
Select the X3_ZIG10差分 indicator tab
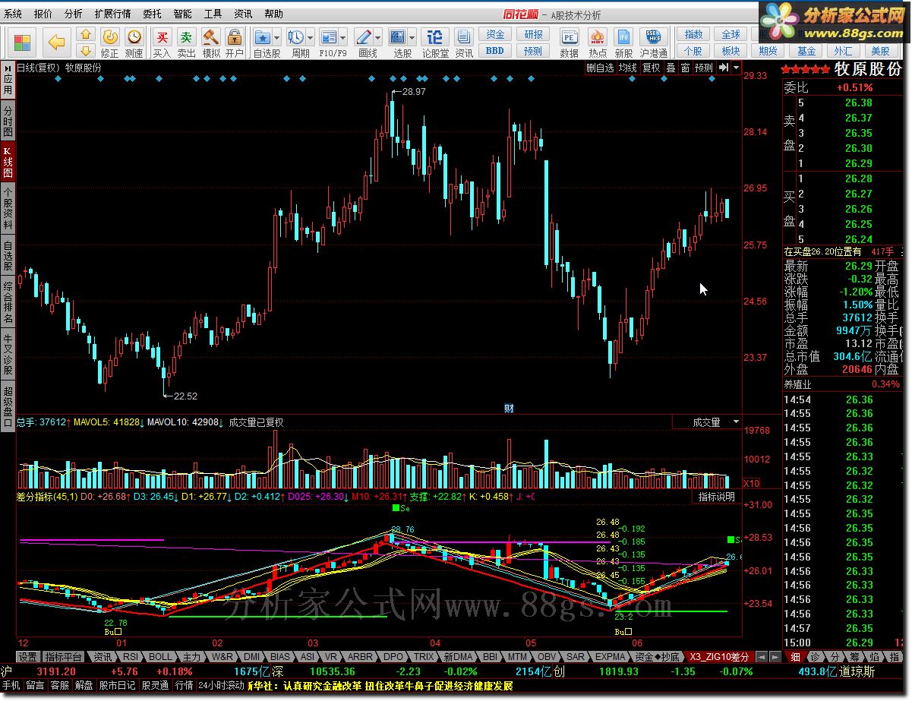pyautogui.click(x=719, y=656)
